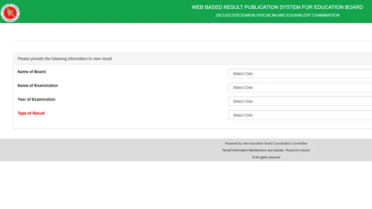
Task: Click the gray footer bar background
Action: [x=95, y=150]
